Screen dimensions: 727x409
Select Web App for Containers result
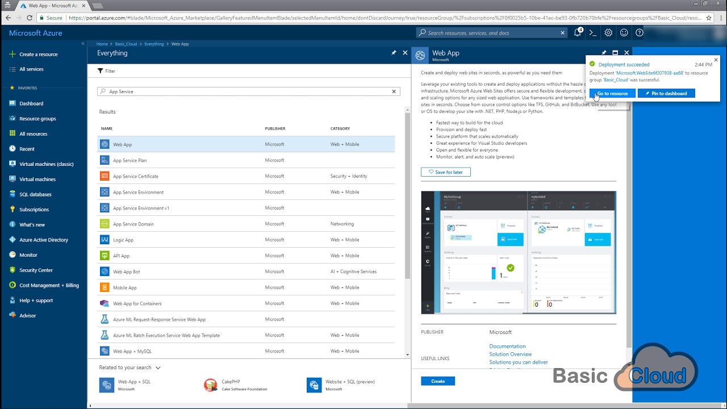point(246,303)
